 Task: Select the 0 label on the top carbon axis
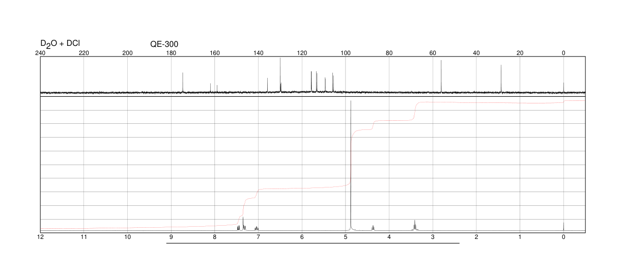(x=563, y=53)
